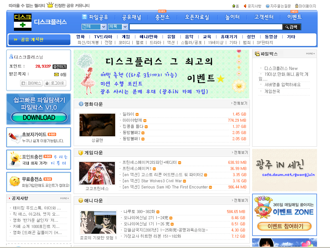Click the envelope icon next to 받은쪽지

tap(56, 74)
